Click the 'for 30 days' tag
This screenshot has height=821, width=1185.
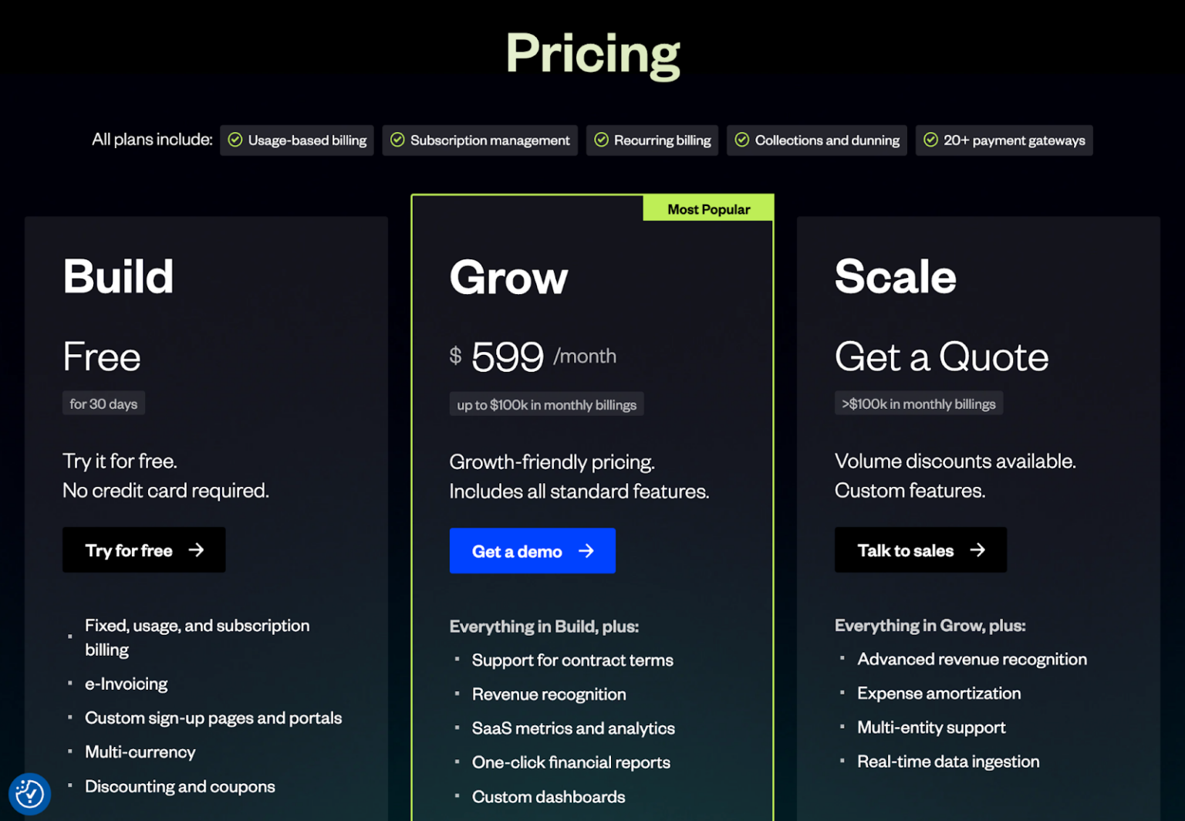click(x=103, y=403)
